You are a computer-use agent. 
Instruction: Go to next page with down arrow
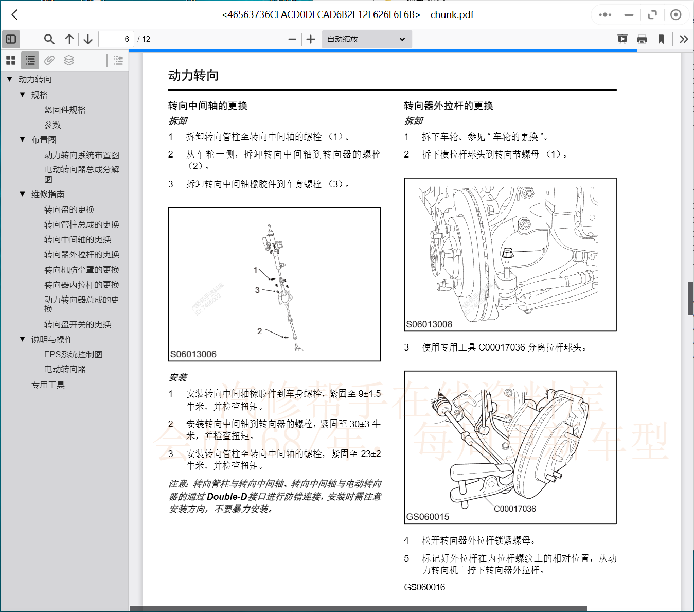87,39
